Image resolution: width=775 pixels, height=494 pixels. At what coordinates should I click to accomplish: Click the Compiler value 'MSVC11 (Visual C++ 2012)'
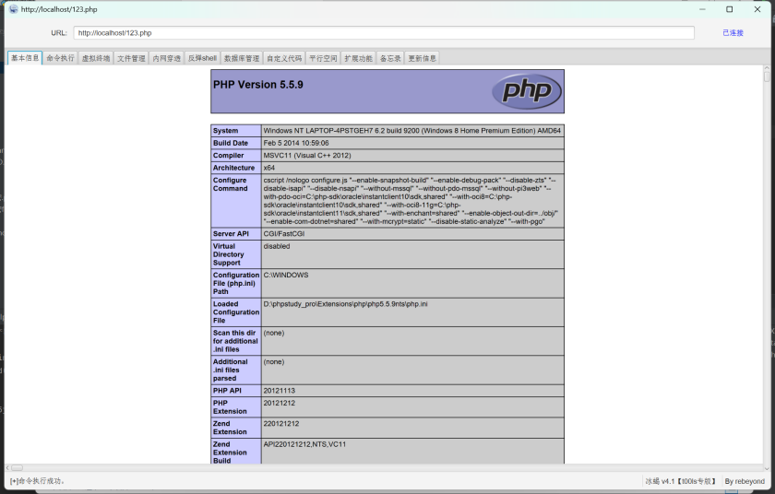(x=307, y=156)
